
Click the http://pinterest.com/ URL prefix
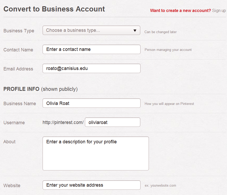63,122
